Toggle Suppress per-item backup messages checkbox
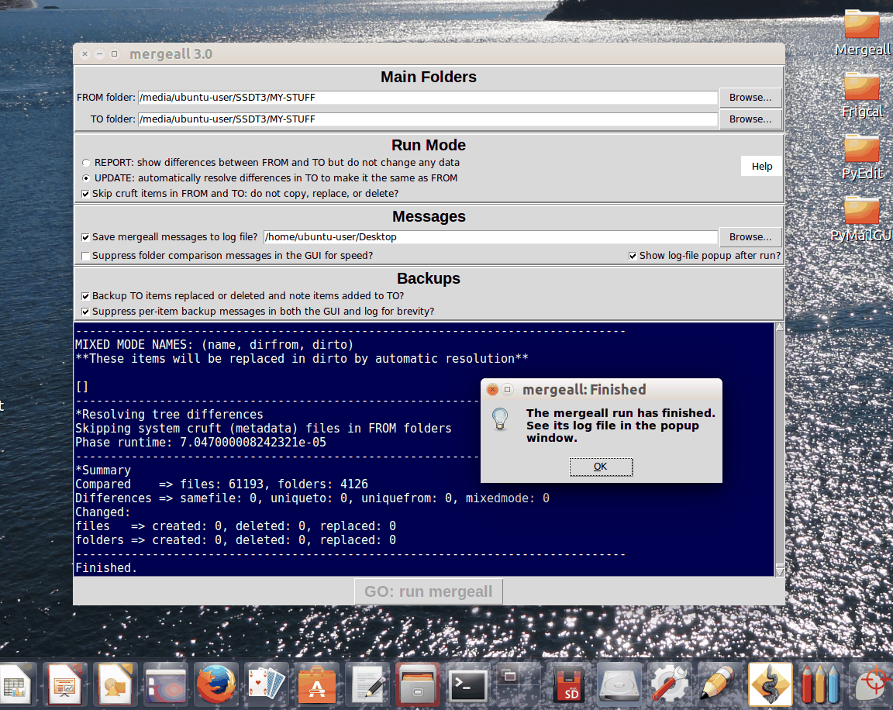 pyautogui.click(x=85, y=312)
